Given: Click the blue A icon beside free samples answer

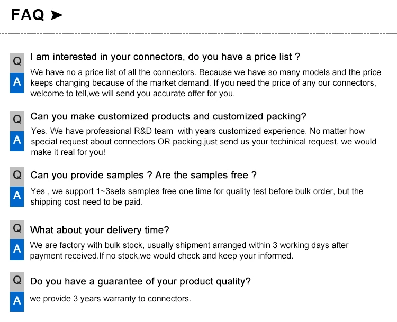Looking at the screenshot, I should tap(17, 197).
